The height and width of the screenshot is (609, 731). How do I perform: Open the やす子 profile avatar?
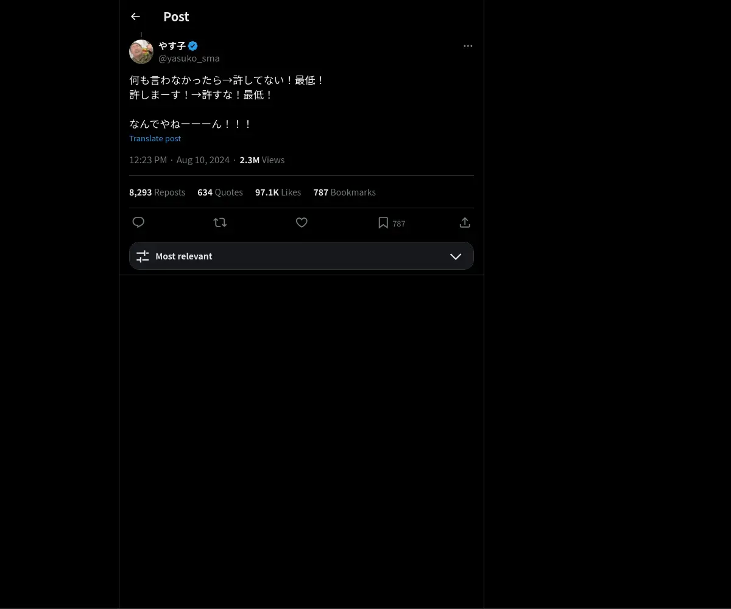[141, 52]
